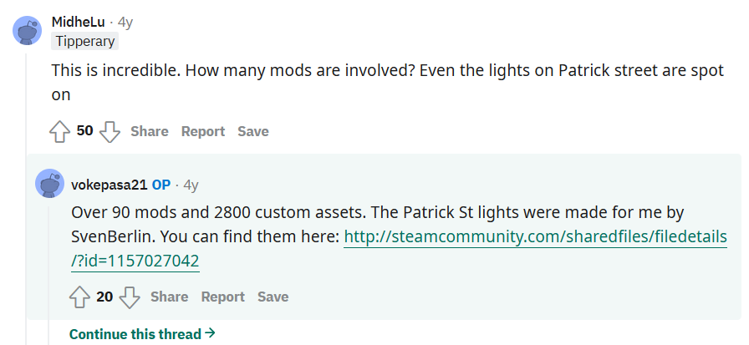Screen dimensions: 749x345
Task: Upvote vokepasa21's reply
Action: (x=79, y=297)
